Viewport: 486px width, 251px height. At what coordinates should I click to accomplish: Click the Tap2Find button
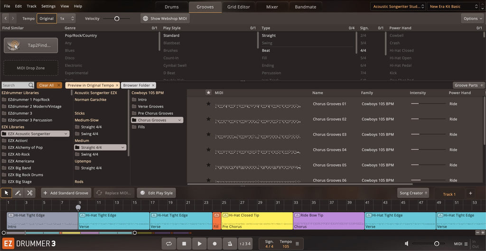31,45
